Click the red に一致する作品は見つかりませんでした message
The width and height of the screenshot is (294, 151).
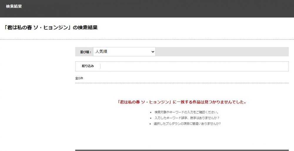(x=182, y=102)
